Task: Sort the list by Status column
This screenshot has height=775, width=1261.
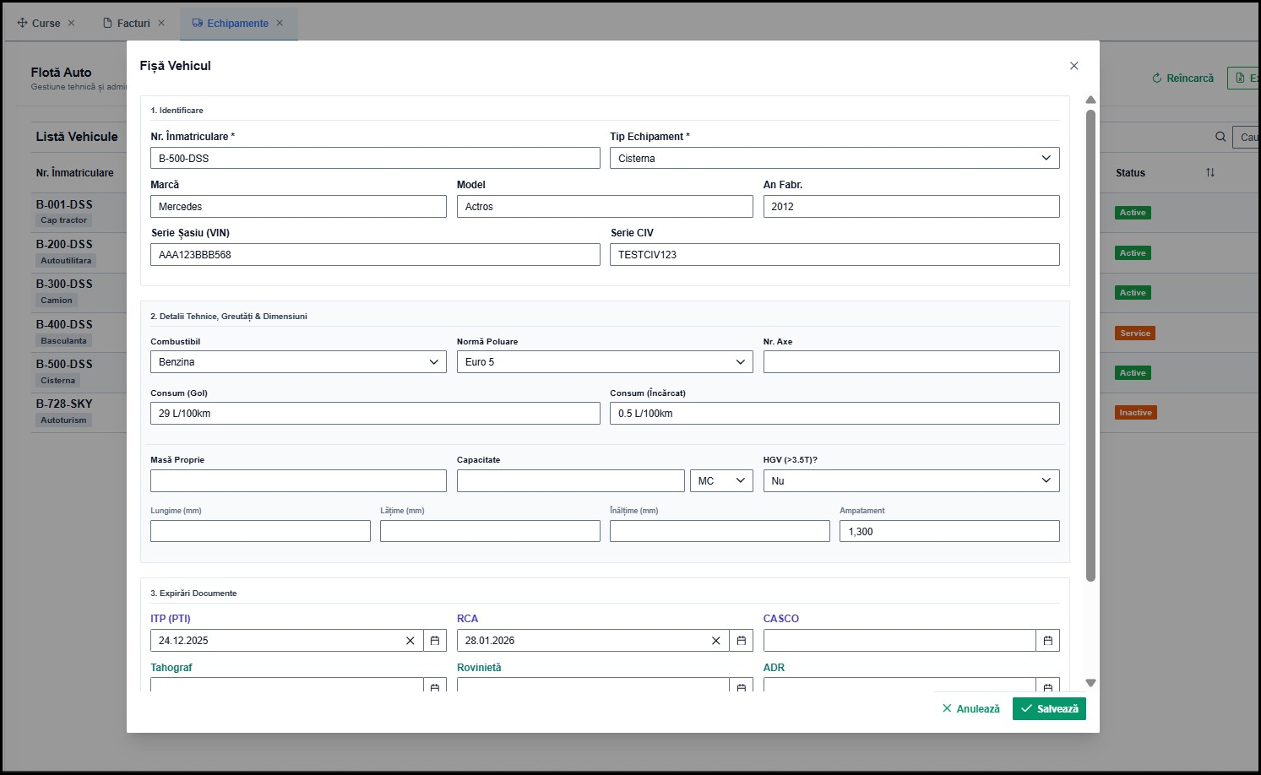Action: 1209,173
